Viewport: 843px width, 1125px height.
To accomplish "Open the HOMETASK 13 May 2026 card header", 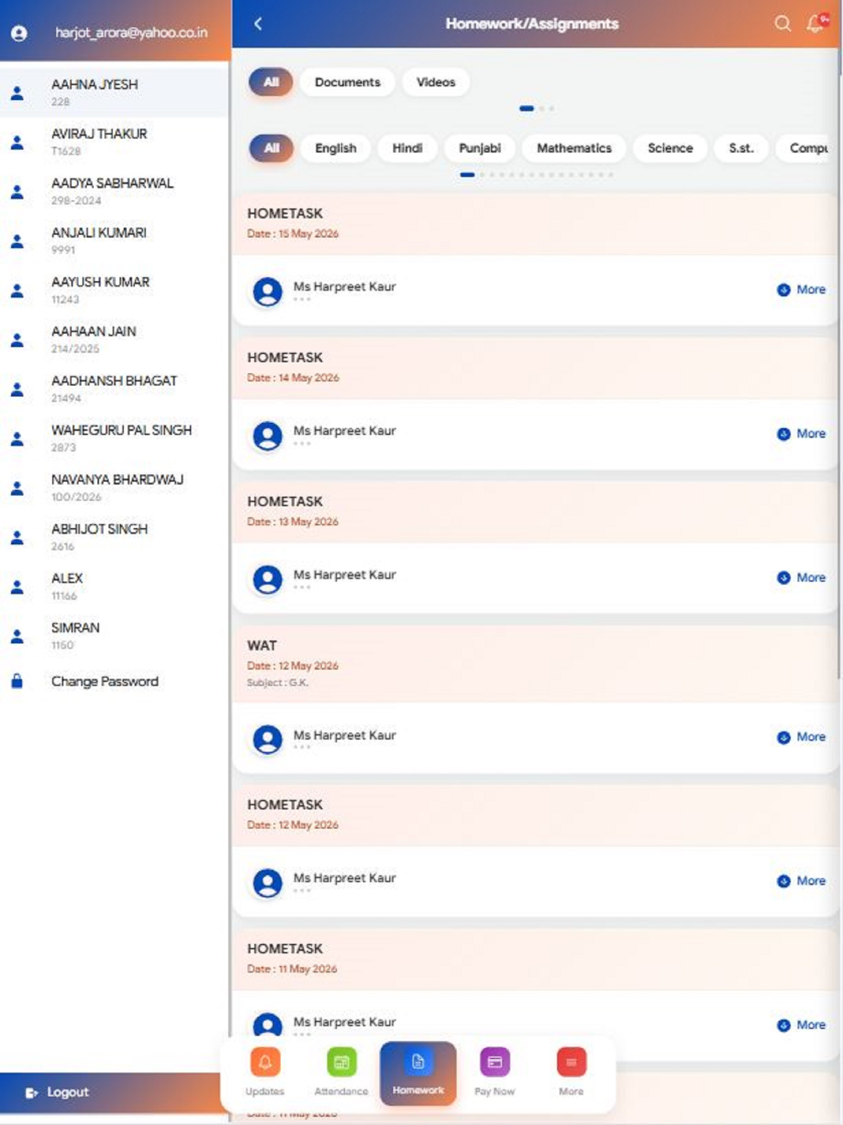I will click(x=535, y=512).
